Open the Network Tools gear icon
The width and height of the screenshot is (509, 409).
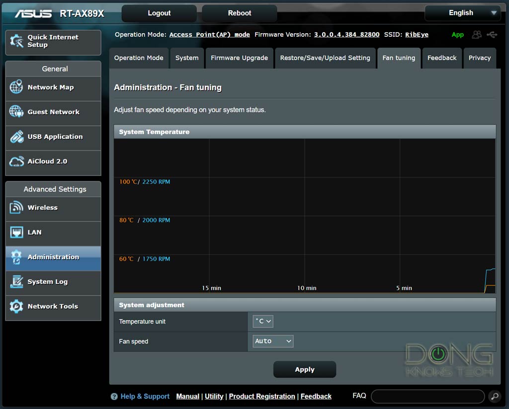(x=16, y=306)
